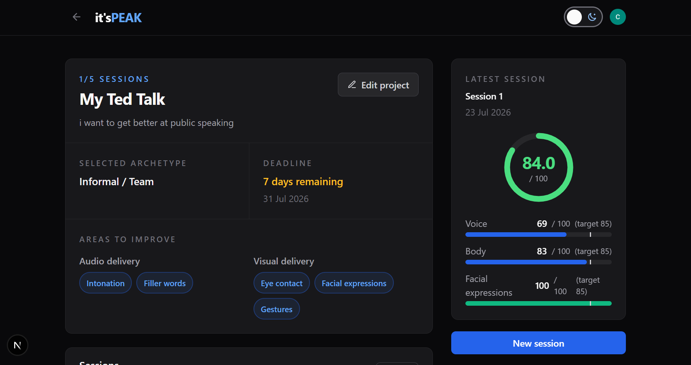Screen dimensions: 691x365
Task: Click the pencil icon on Edit project
Action: coord(352,85)
